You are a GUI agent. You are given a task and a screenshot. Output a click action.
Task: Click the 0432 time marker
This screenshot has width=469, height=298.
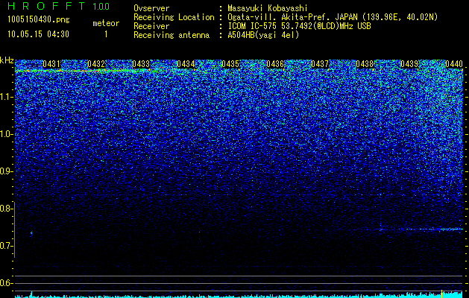click(x=96, y=64)
